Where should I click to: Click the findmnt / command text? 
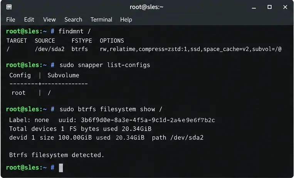[x=75, y=31]
